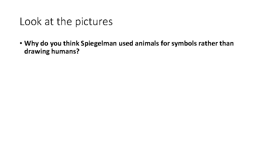This screenshot has width=256, height=144.
Task: Click the word 'drawing' on the second line
Action: tap(37, 51)
